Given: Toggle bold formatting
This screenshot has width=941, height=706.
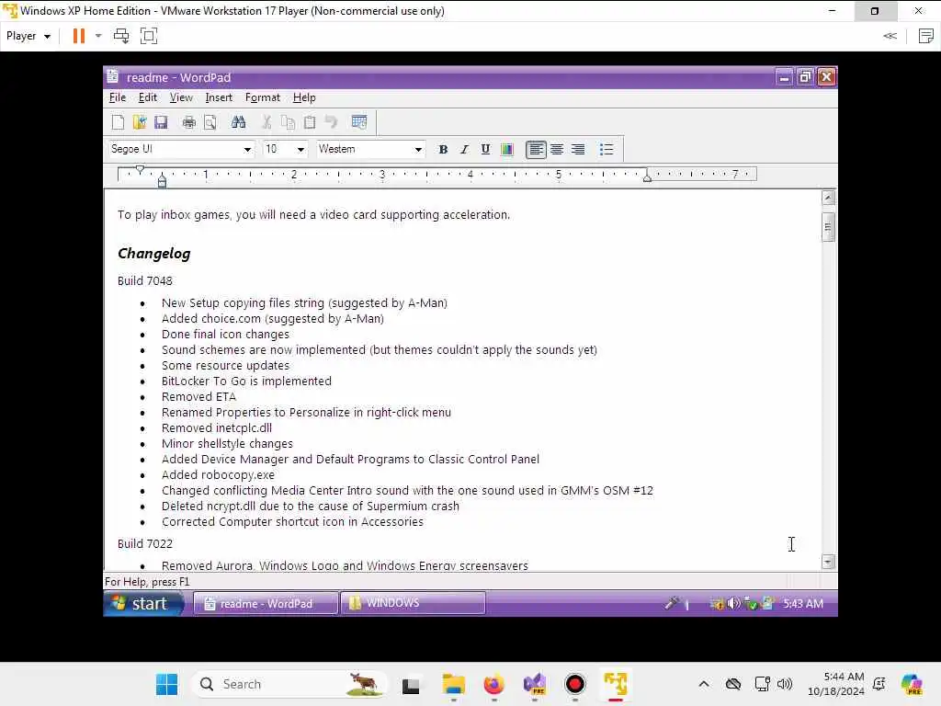Looking at the screenshot, I should coord(443,150).
